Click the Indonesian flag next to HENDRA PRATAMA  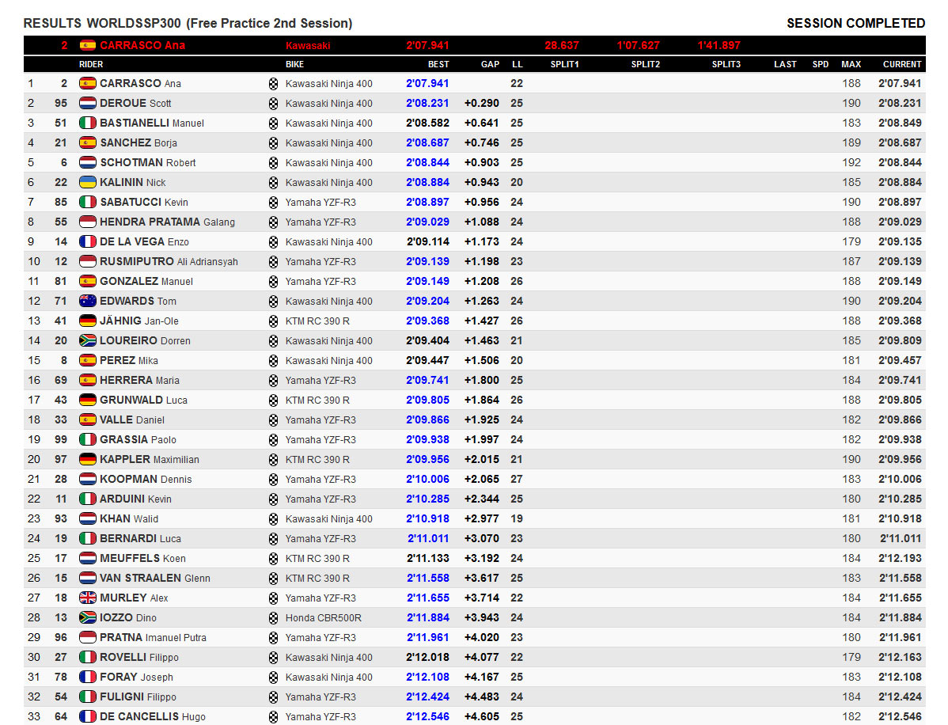coord(88,222)
